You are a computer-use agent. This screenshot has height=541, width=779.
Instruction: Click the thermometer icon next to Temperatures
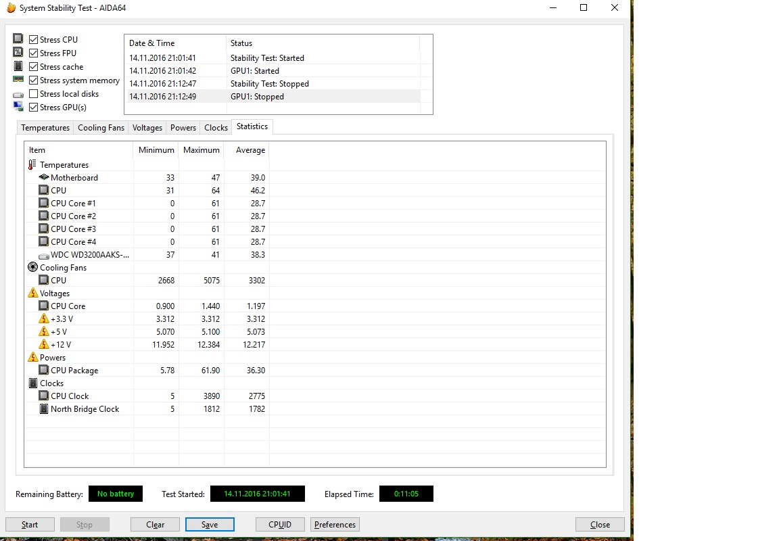tap(32, 164)
